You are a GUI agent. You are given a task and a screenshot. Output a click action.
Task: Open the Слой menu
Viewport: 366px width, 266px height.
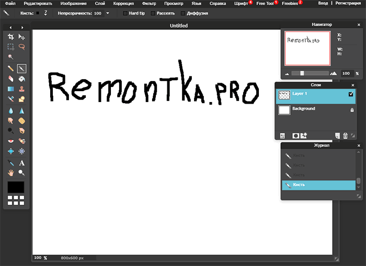tap(100, 3)
